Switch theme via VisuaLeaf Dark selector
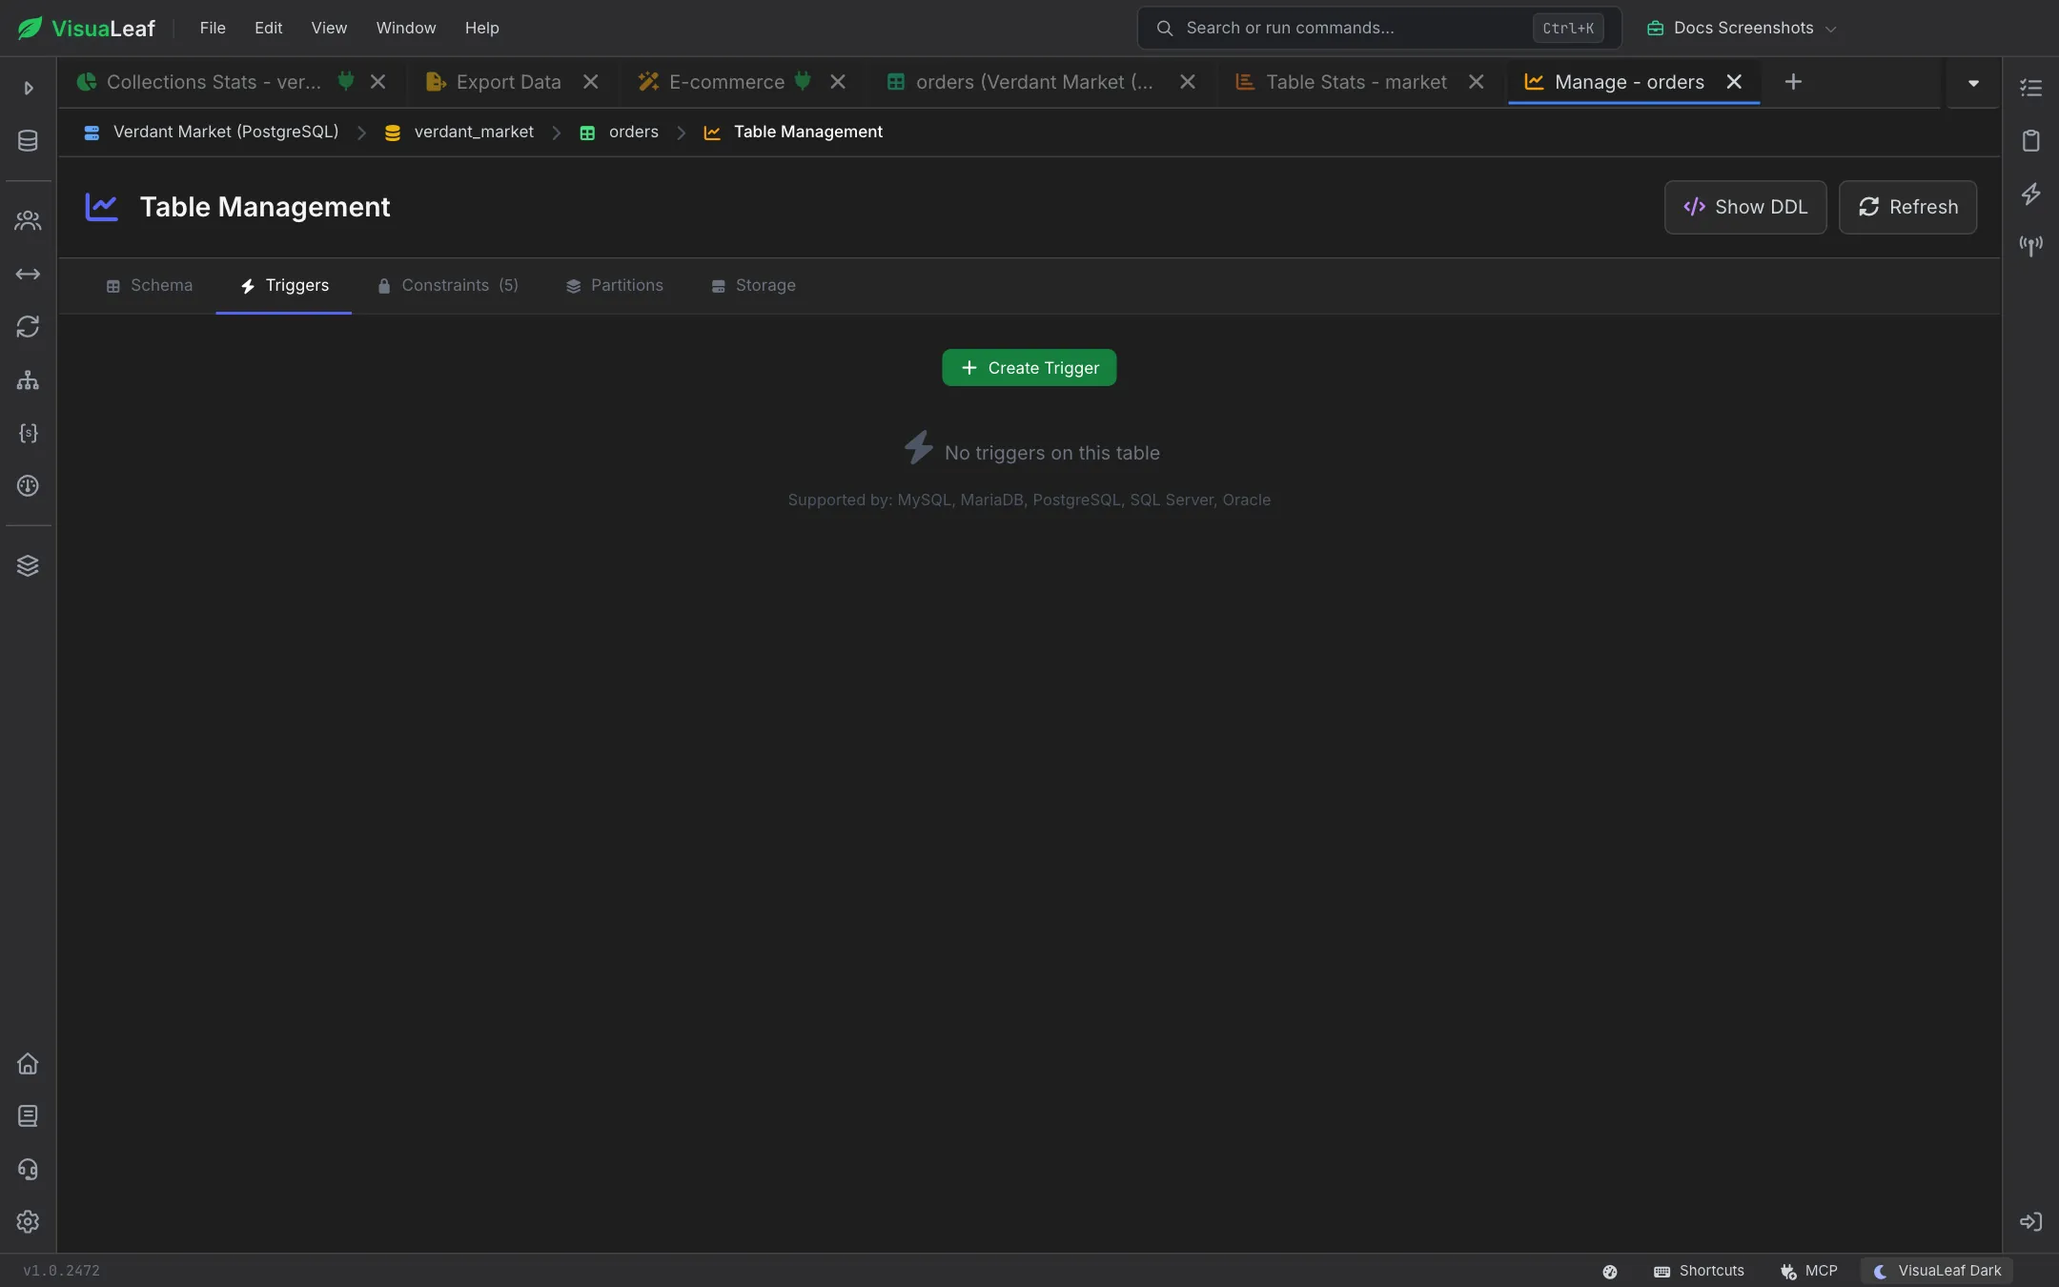The height and width of the screenshot is (1287, 2059). pos(1938,1271)
